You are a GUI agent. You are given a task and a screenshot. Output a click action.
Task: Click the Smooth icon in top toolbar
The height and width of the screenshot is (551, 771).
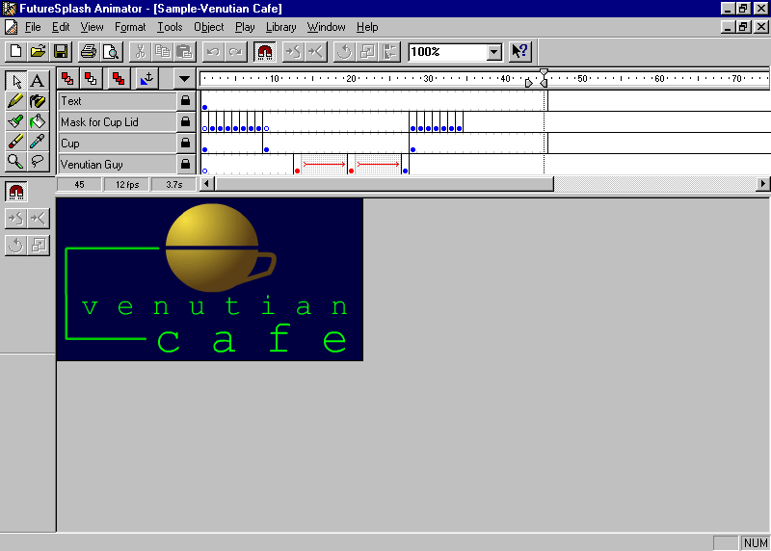click(294, 52)
